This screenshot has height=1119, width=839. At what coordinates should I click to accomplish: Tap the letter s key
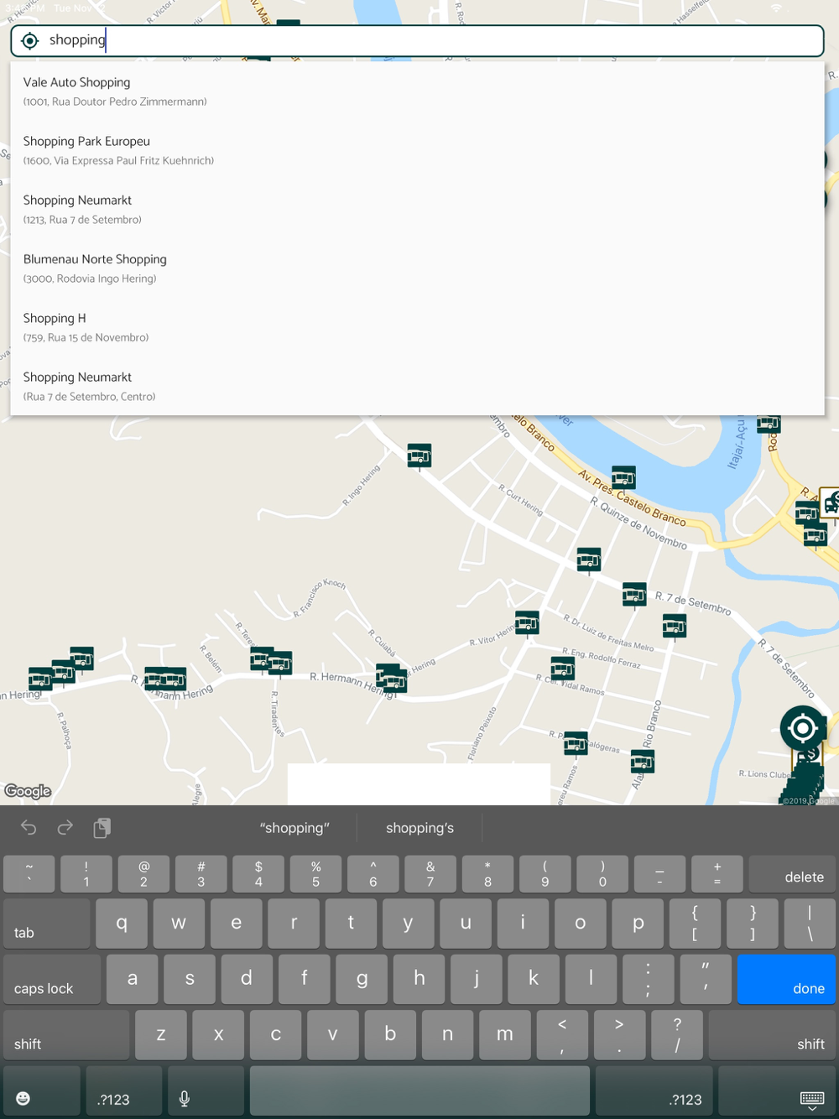point(190,979)
